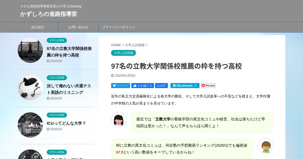This screenshot has height=159, width=303.
Task: Open sidebar post 97名の立教大学関係校推薦の枠を持つ高校
Action: pyautogui.click(x=69, y=52)
